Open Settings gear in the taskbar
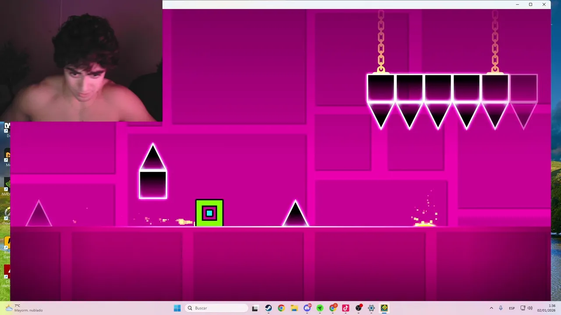 pyautogui.click(x=371, y=308)
